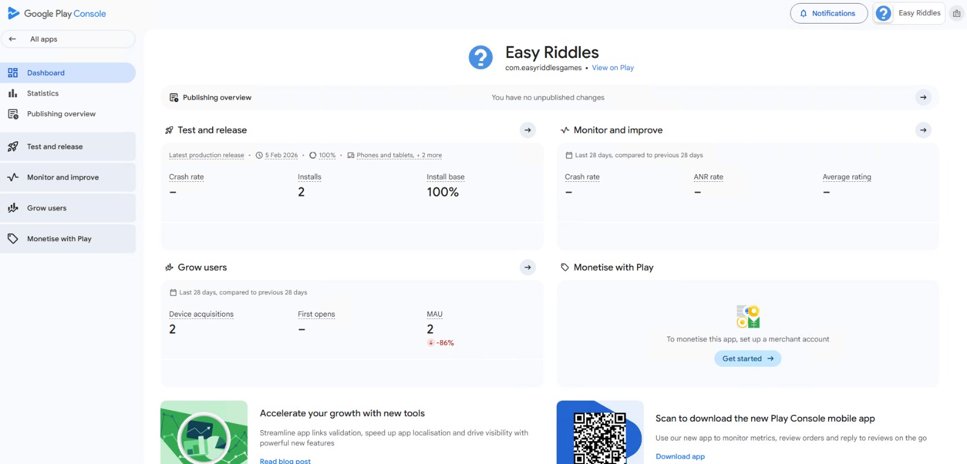Expand the Publishing overview banner arrow
This screenshot has width=967, height=464.
click(x=923, y=97)
